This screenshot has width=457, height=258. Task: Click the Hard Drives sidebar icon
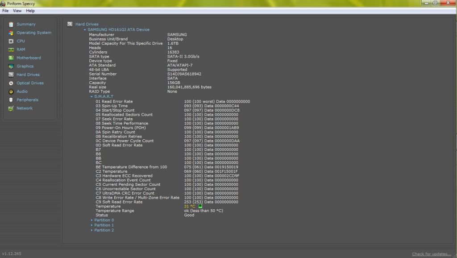point(11,75)
